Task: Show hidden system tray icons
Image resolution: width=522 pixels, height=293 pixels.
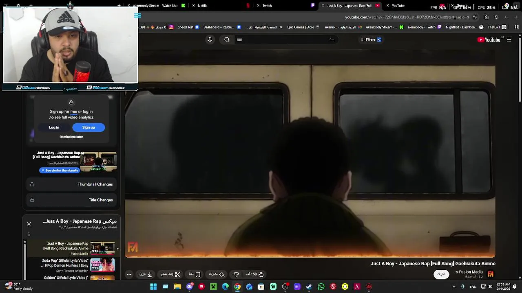Action: click(454, 286)
